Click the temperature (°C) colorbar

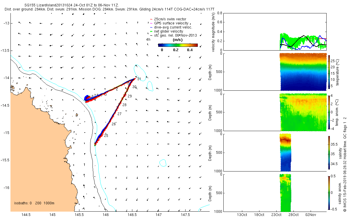tap(330, 72)
